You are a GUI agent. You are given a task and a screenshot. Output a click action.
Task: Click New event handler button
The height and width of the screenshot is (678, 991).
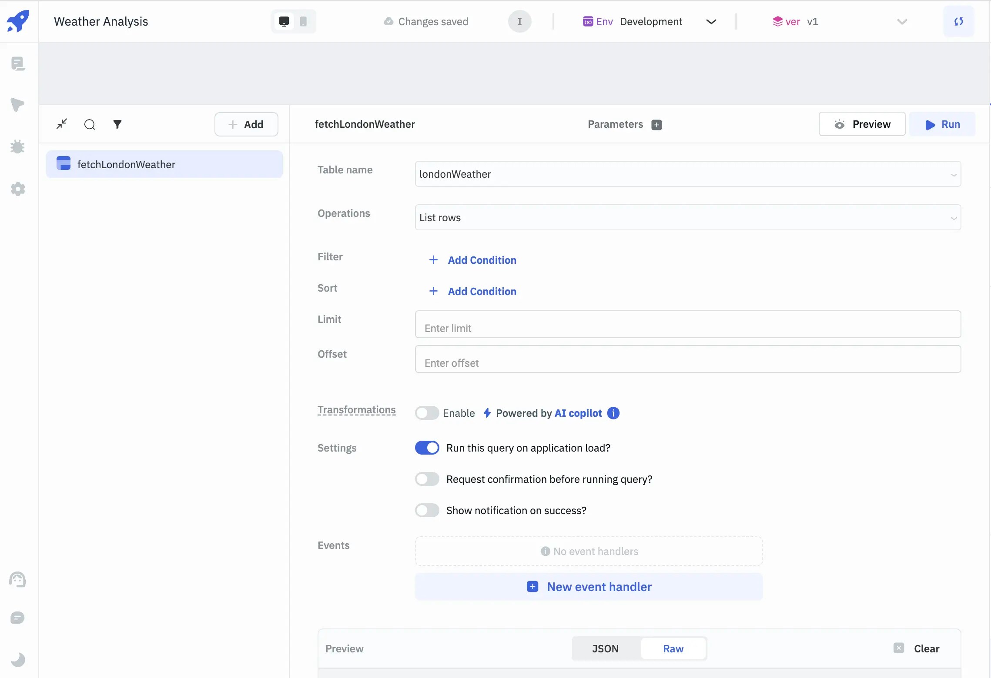589,587
